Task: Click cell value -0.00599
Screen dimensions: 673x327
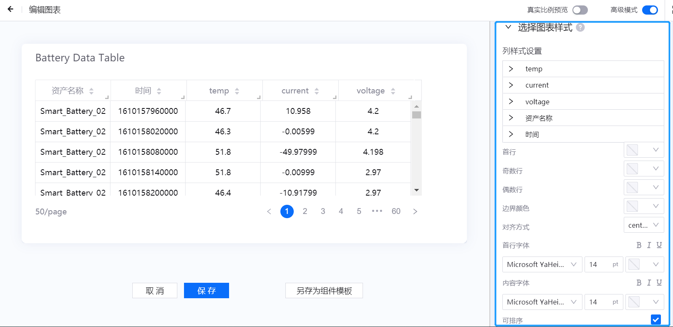Action: [298, 132]
